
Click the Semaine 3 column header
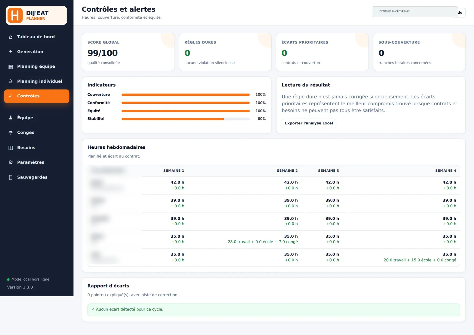point(329,171)
